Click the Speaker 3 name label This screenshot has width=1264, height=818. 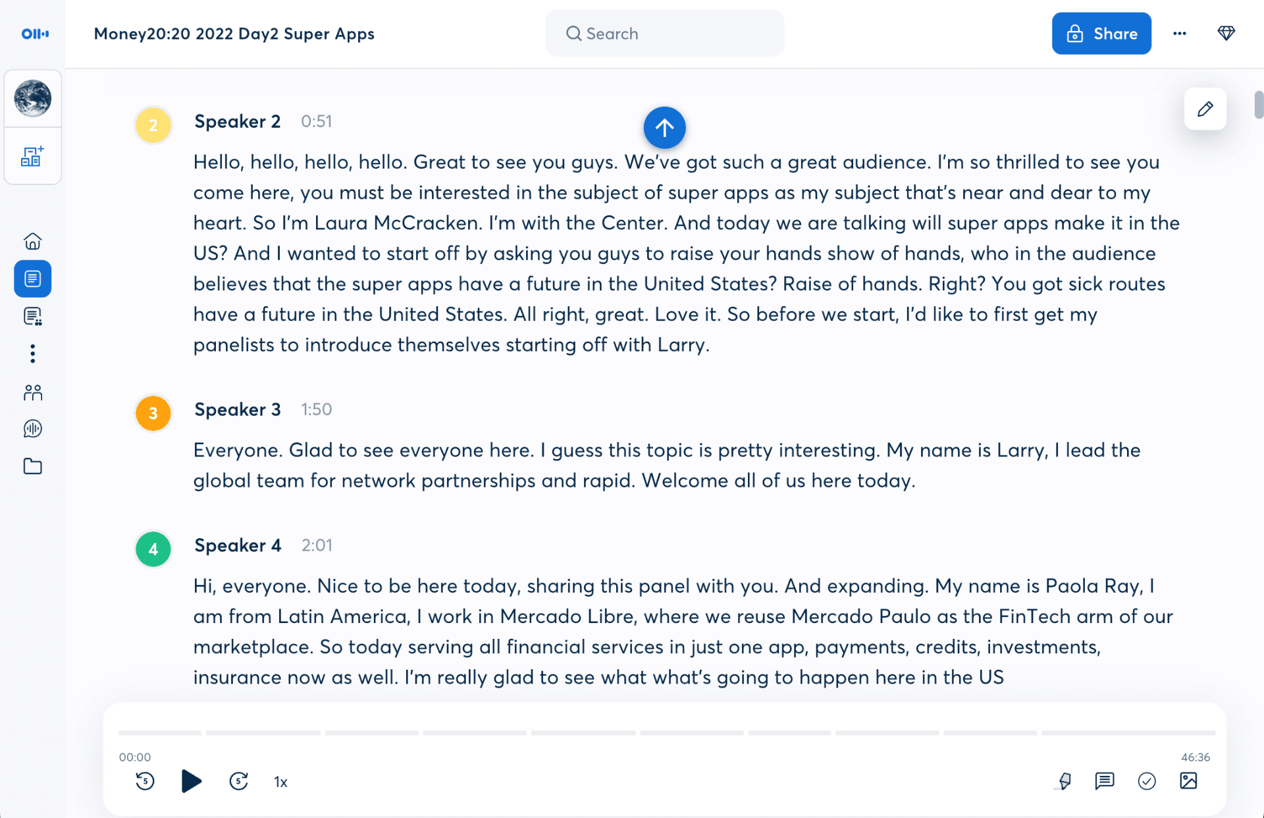tap(237, 410)
